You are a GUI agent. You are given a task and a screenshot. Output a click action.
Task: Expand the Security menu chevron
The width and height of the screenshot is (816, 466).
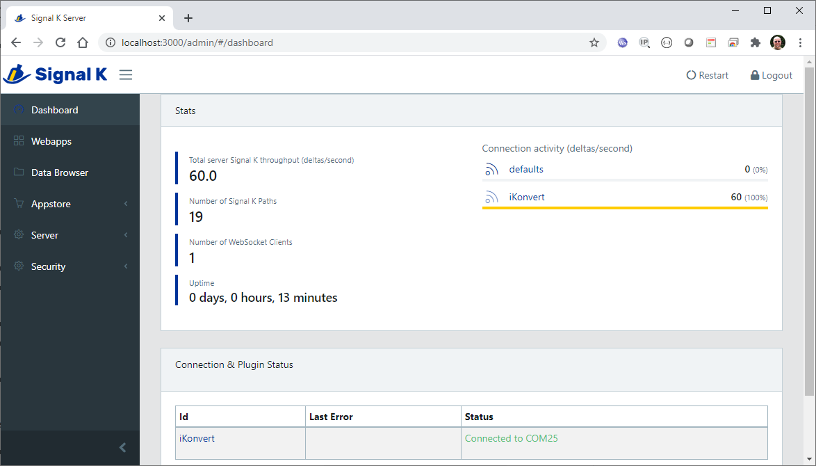coord(126,266)
